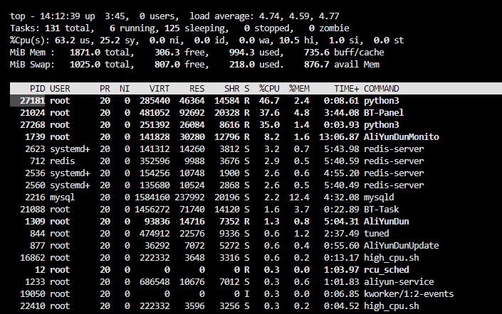Click the VIRT column header
This screenshot has width=502, height=314.
point(160,89)
